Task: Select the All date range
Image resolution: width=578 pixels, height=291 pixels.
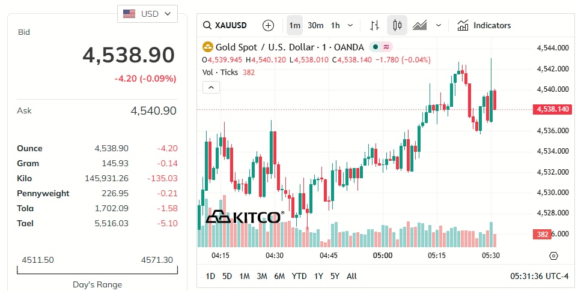Action: click(x=351, y=276)
